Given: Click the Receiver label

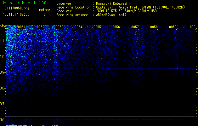Looking at the screenshot, I should pyautogui.click(x=64, y=11).
